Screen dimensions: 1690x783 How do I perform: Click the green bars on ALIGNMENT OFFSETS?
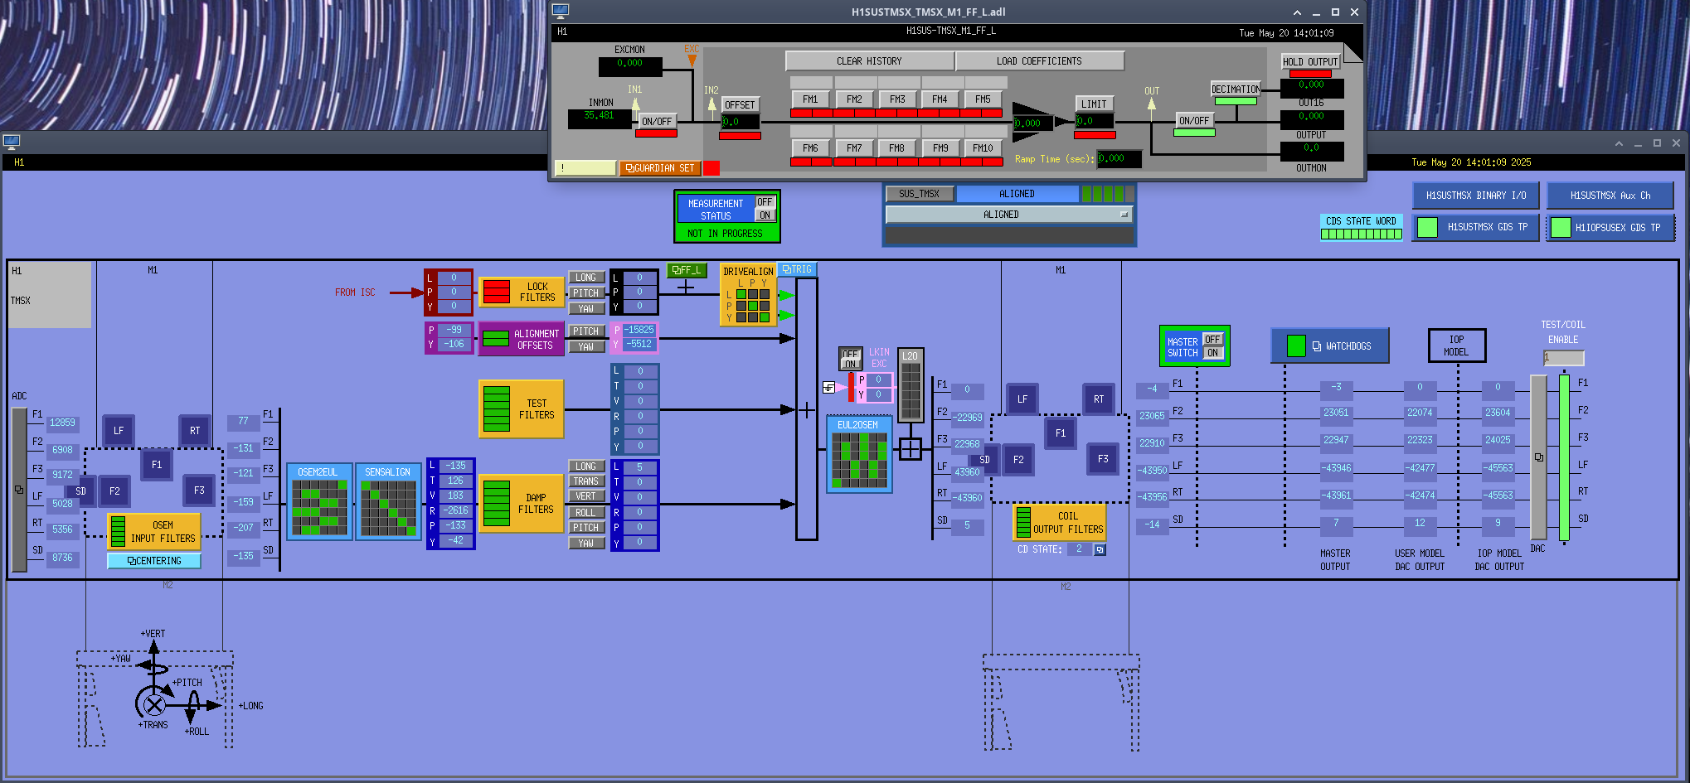(x=496, y=339)
